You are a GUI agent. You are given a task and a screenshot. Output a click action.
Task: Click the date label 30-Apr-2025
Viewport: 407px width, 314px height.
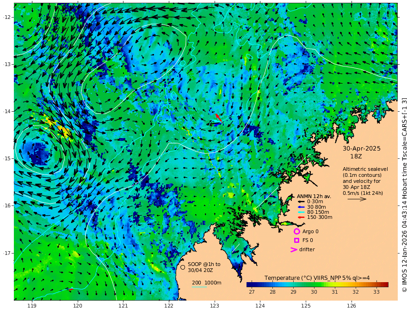pyautogui.click(x=362, y=148)
